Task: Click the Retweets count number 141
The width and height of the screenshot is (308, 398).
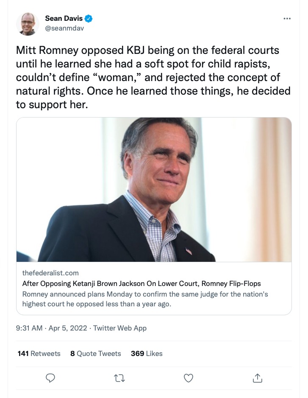Action: tap(23, 353)
